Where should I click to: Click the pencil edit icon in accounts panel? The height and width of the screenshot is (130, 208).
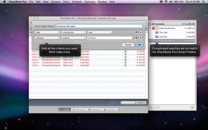(x=158, y=107)
